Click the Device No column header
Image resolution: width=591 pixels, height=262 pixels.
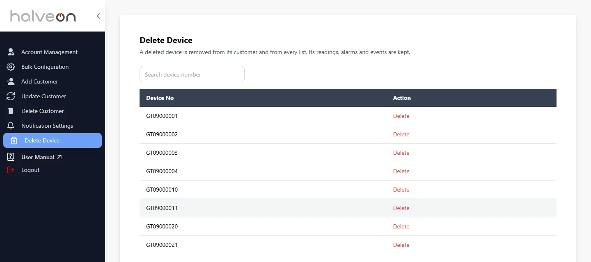[x=160, y=98]
